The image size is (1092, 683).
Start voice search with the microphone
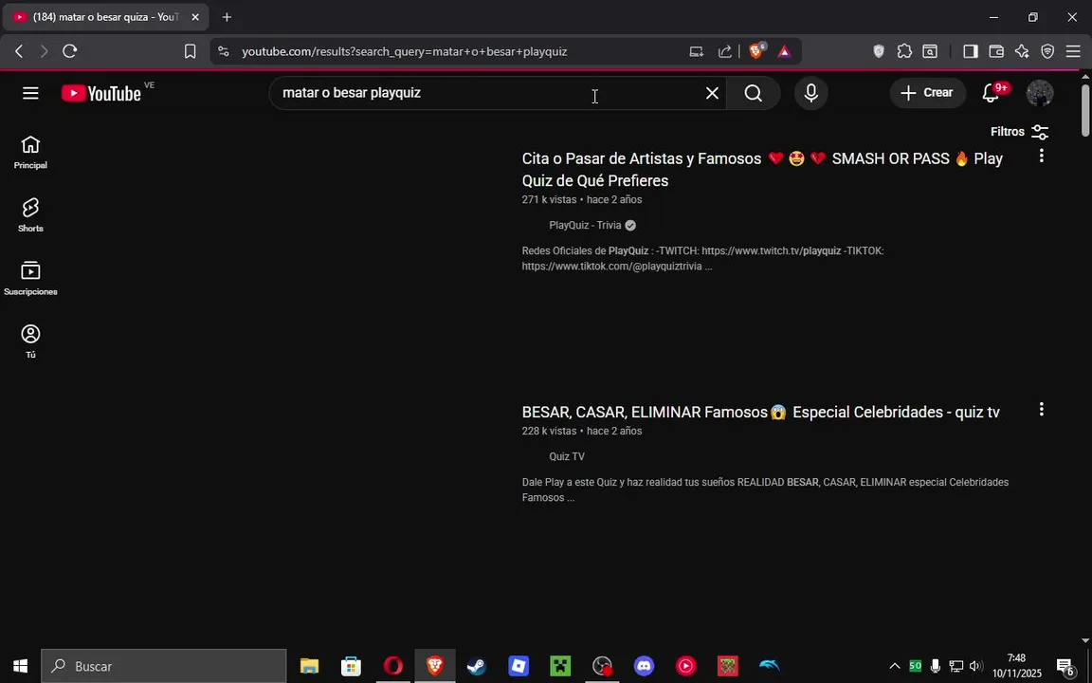810,93
